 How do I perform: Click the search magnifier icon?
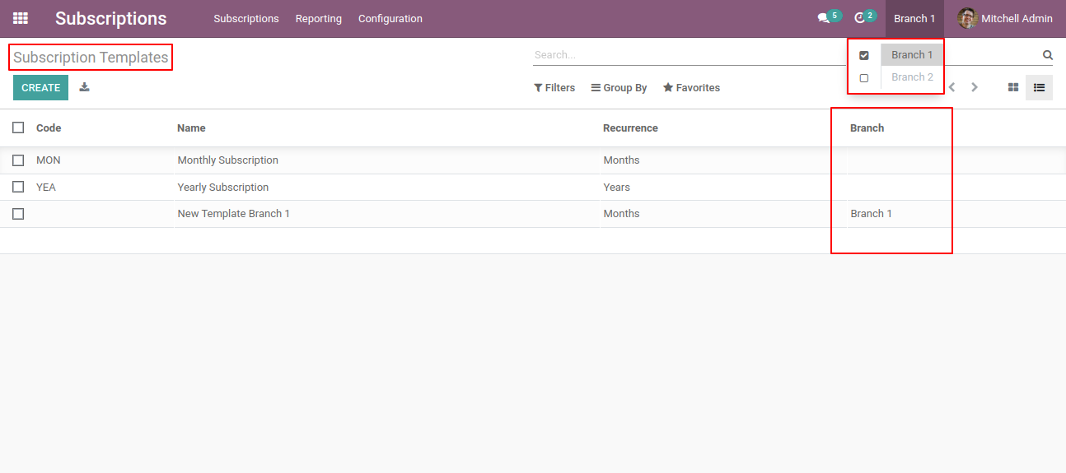(1047, 55)
